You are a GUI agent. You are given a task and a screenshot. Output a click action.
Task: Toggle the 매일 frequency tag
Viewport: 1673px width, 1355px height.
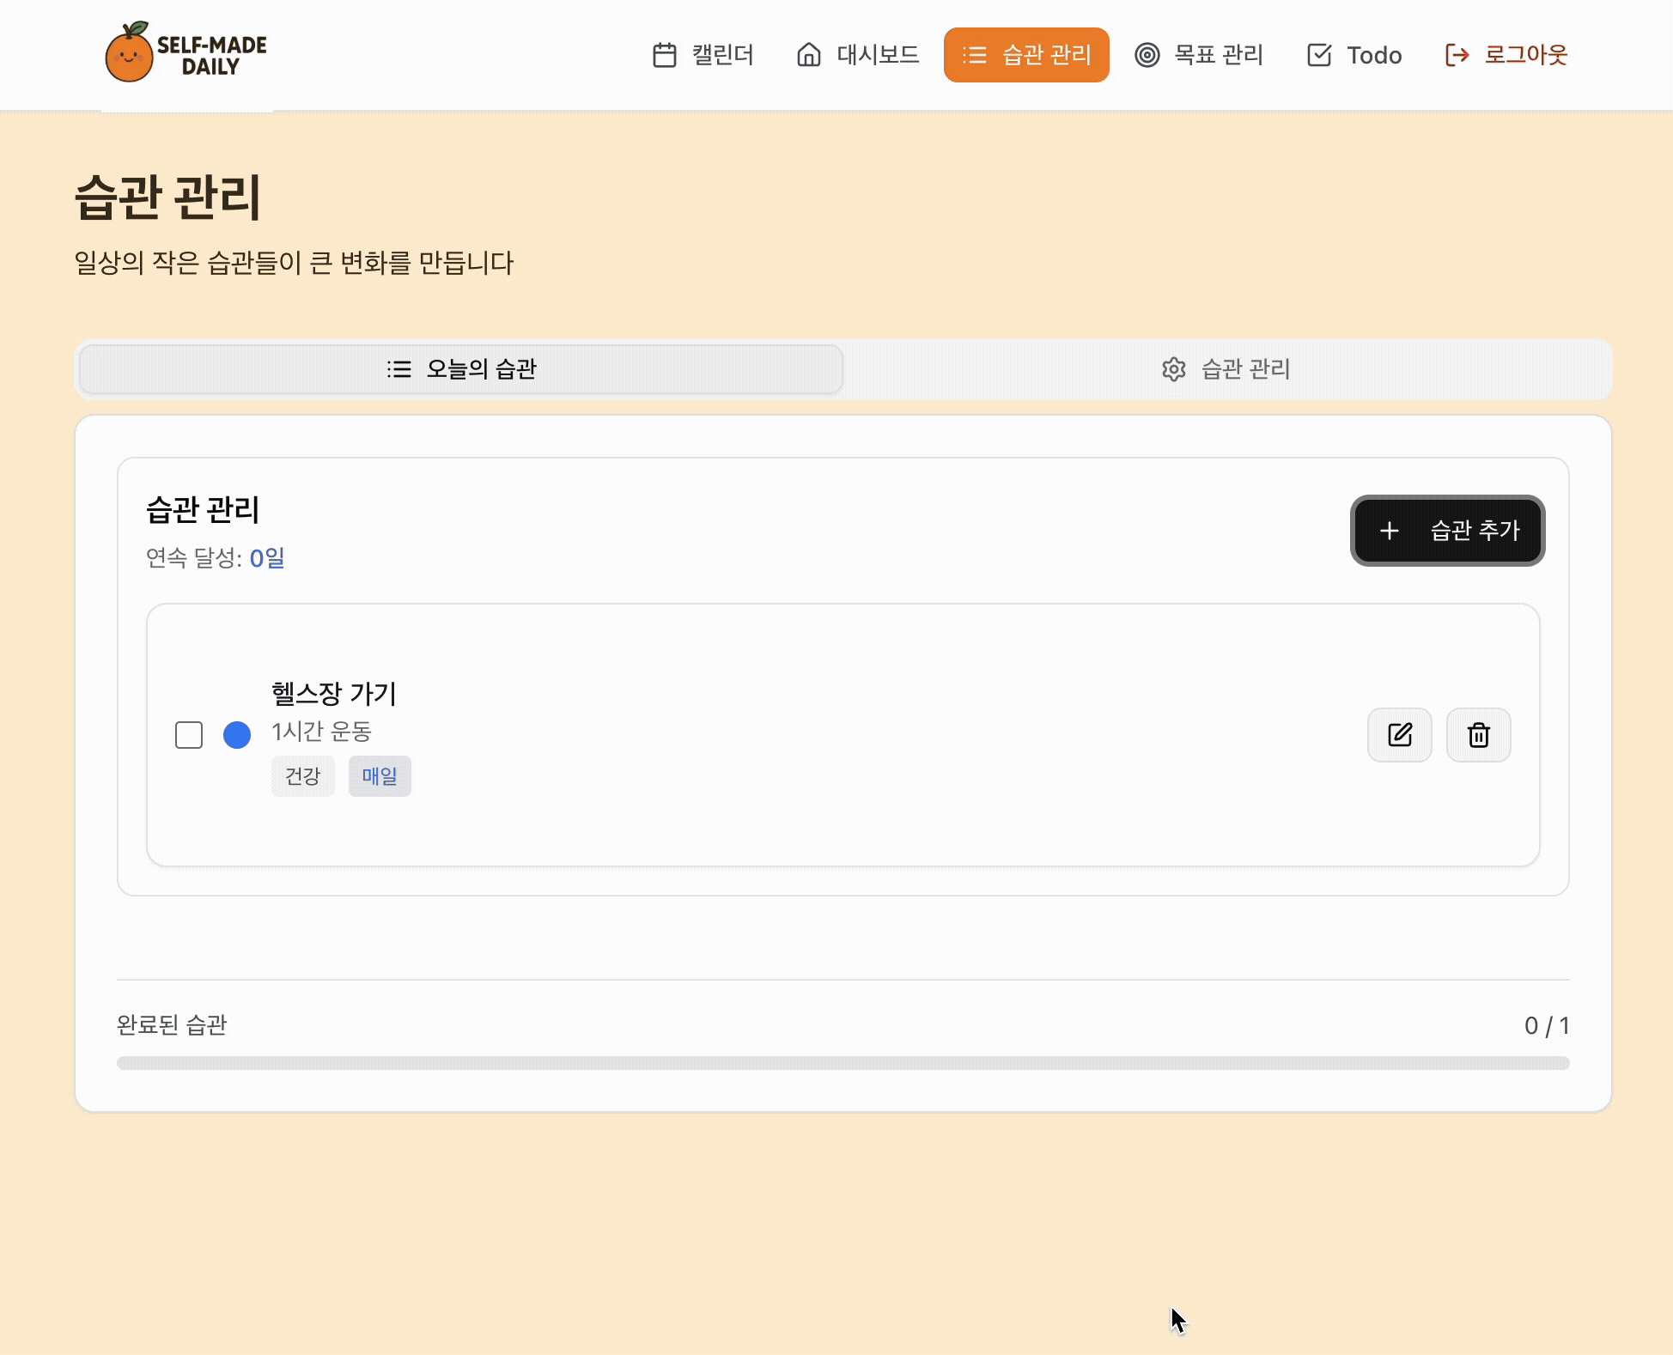pos(379,775)
